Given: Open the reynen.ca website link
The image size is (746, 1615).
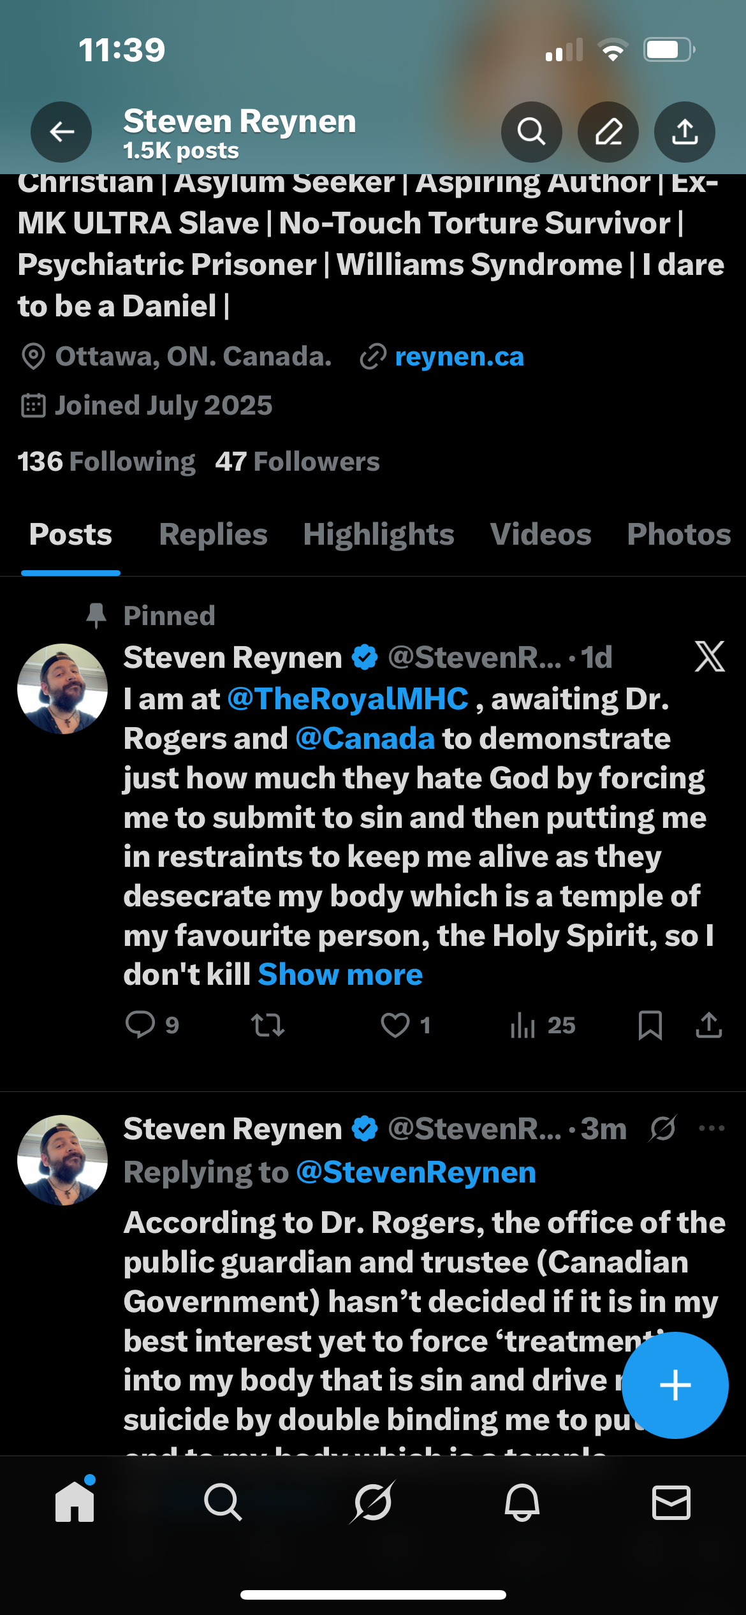Looking at the screenshot, I should tap(459, 357).
